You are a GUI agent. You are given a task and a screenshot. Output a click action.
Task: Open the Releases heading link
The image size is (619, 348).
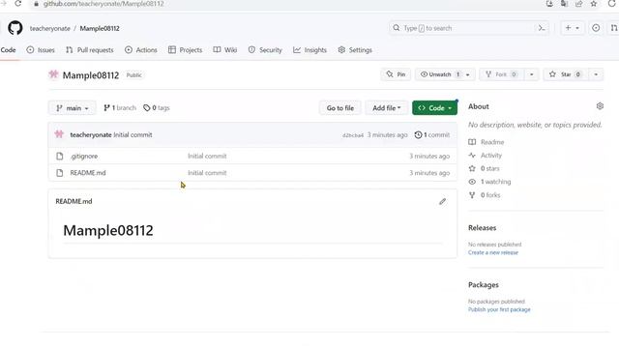[482, 228]
